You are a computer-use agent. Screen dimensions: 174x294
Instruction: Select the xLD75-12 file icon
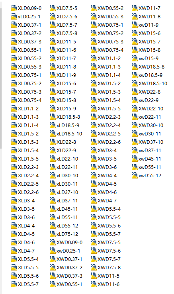[53, 234]
